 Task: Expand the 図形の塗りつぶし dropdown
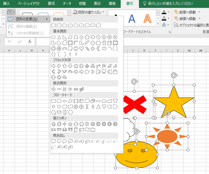click(103, 12)
